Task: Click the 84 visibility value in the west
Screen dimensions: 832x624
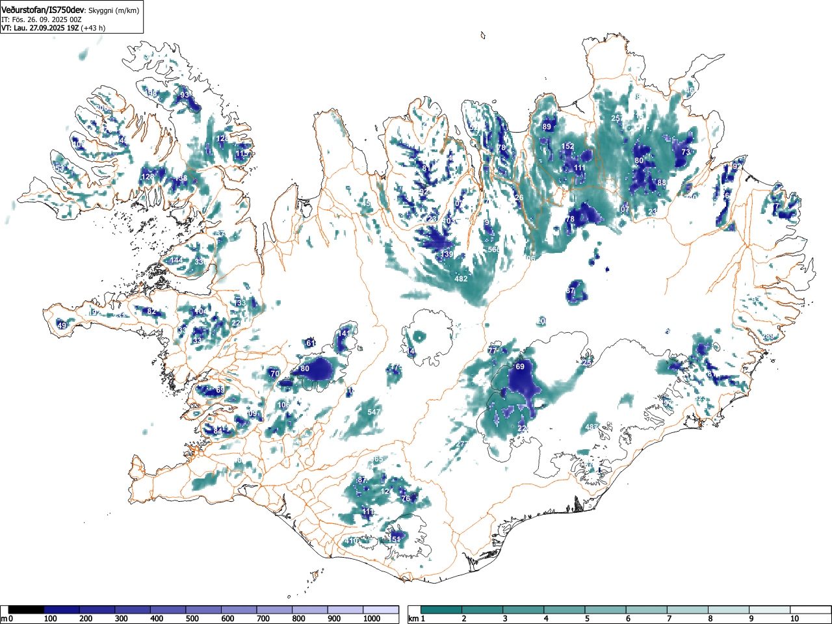Action: pyautogui.click(x=218, y=430)
